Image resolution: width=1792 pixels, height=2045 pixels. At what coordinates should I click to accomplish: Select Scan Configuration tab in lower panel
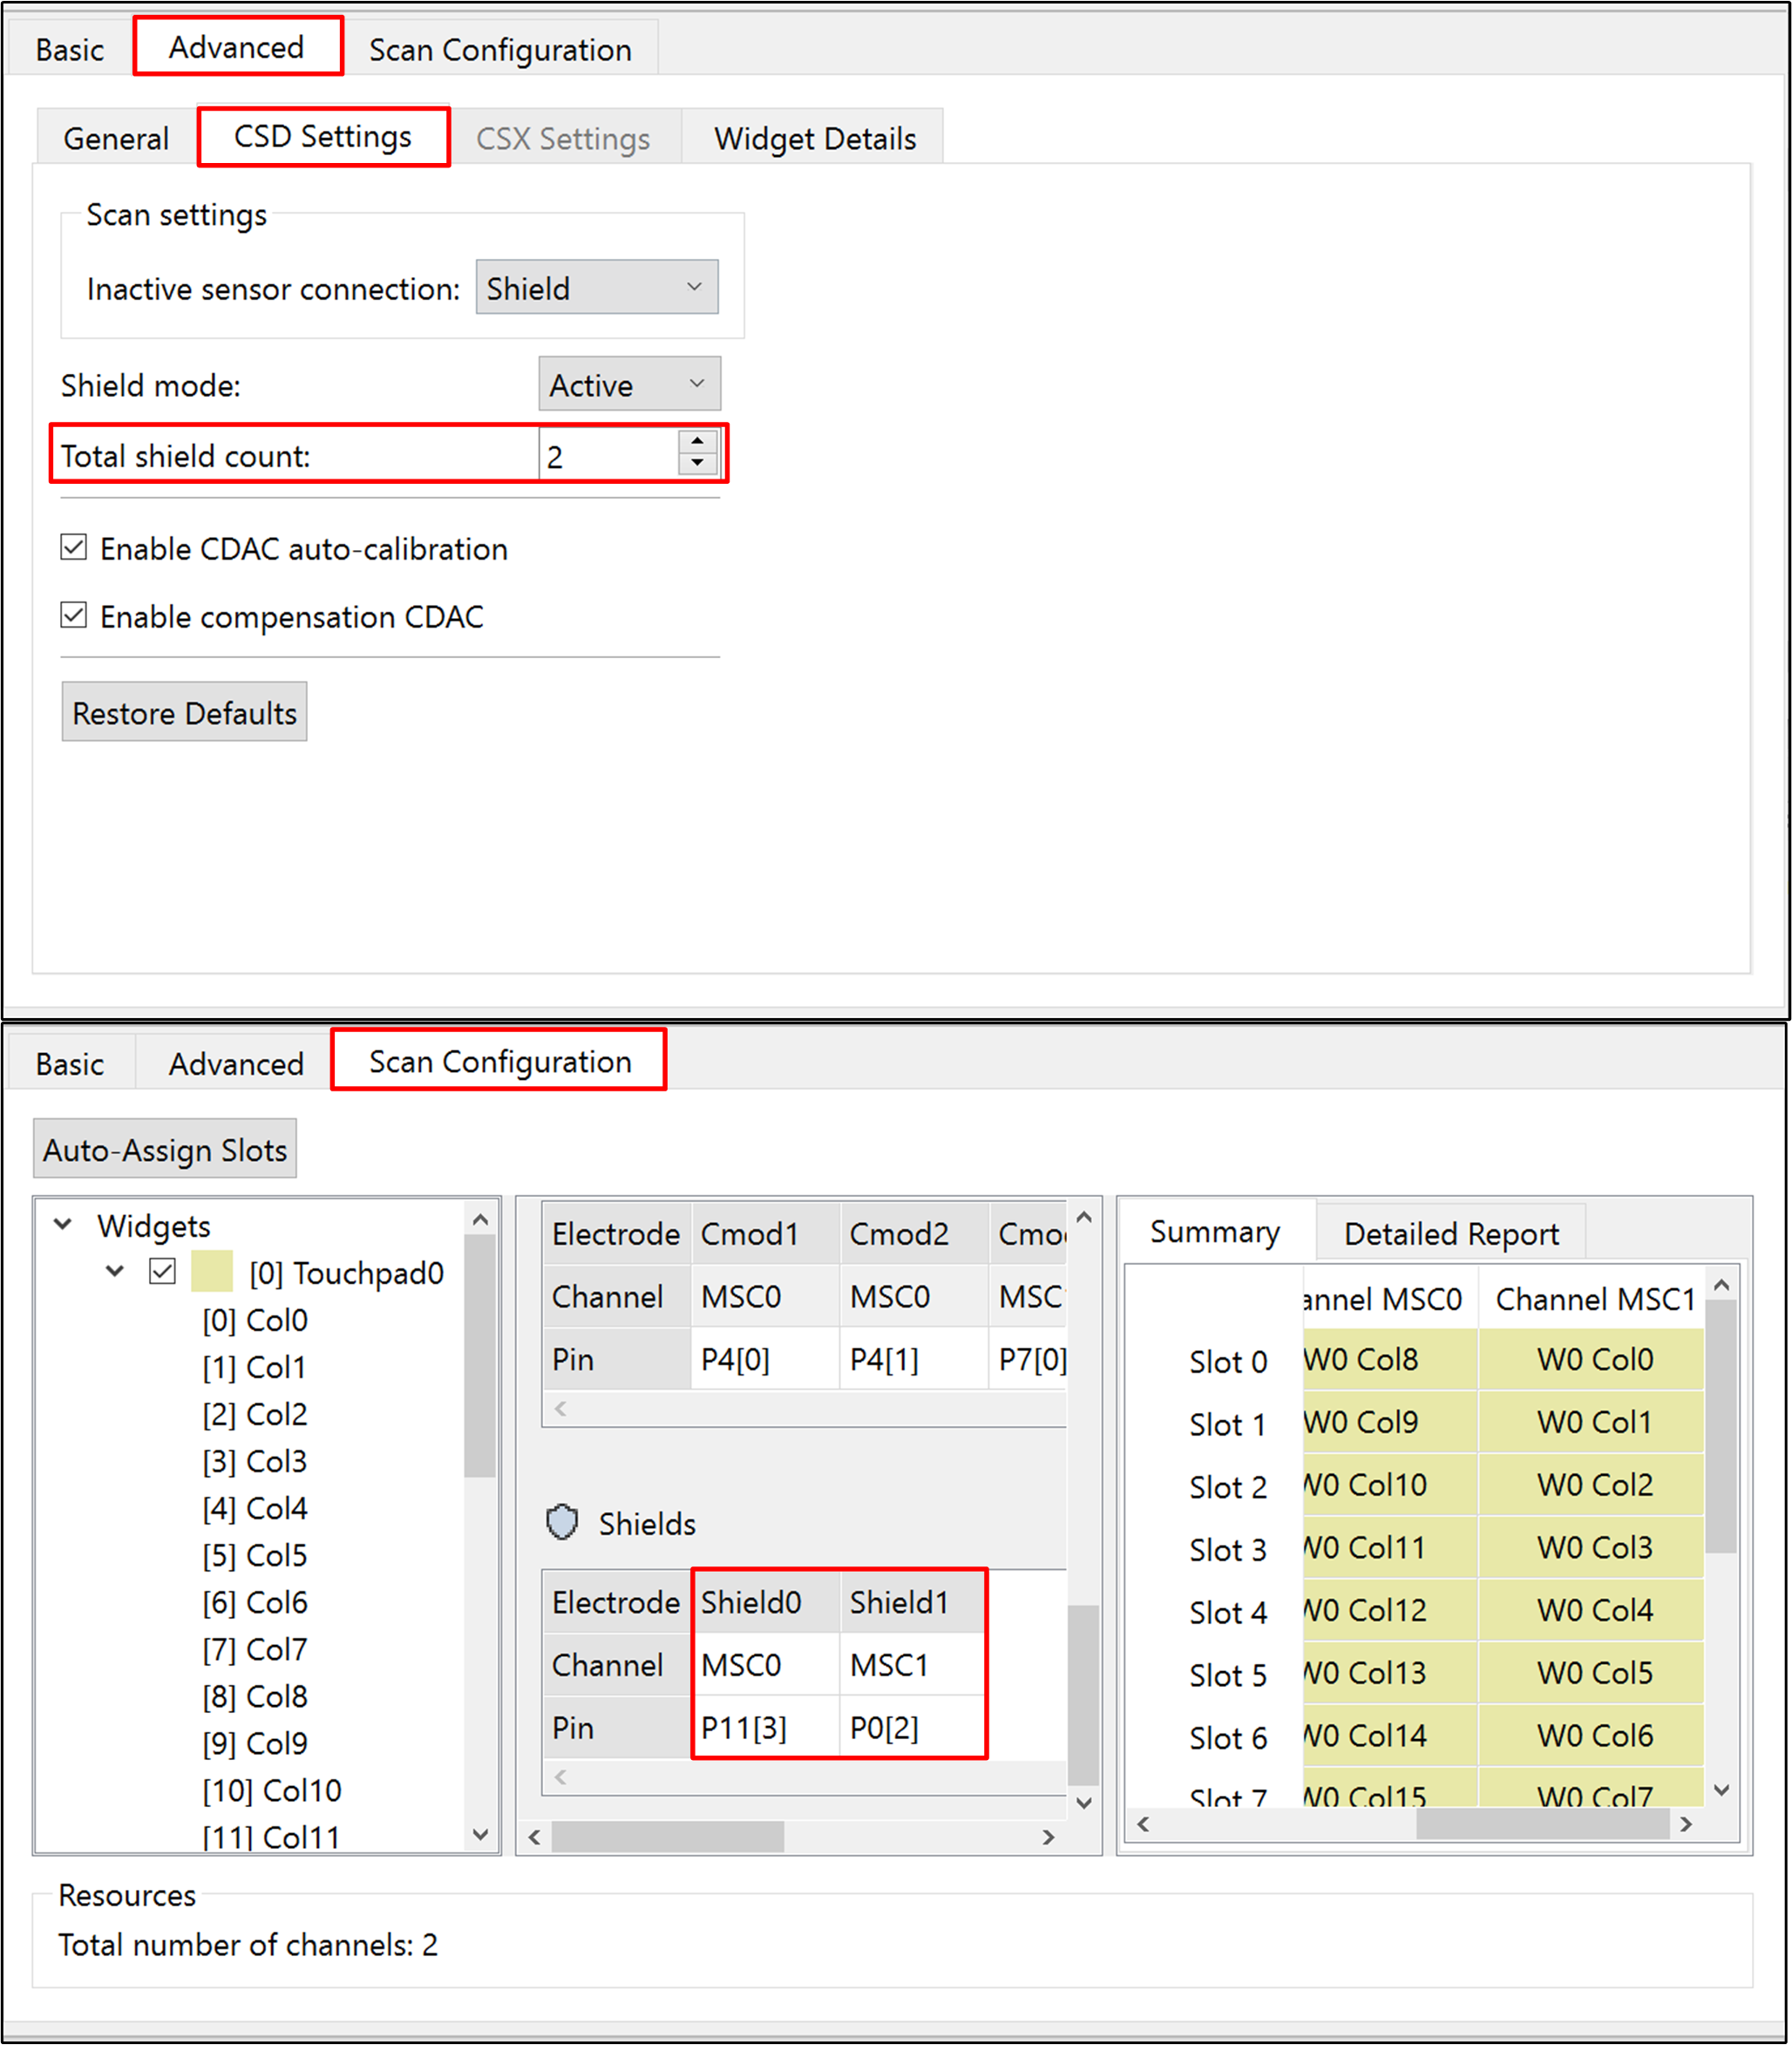click(x=500, y=1061)
